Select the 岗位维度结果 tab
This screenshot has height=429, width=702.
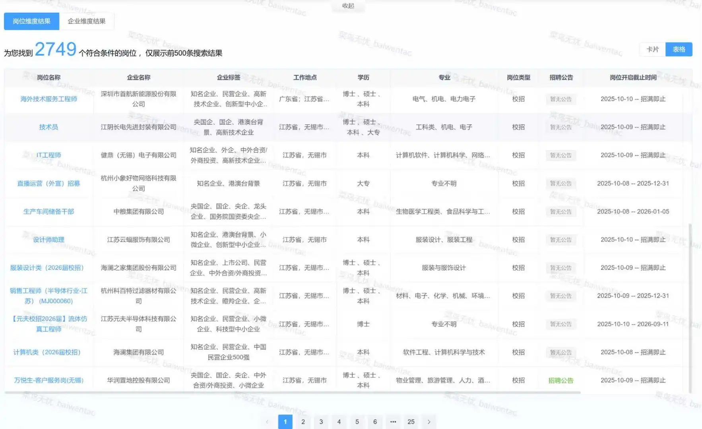[31, 21]
